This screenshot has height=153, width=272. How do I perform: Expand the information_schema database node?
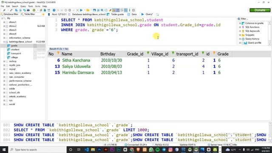click(4, 38)
